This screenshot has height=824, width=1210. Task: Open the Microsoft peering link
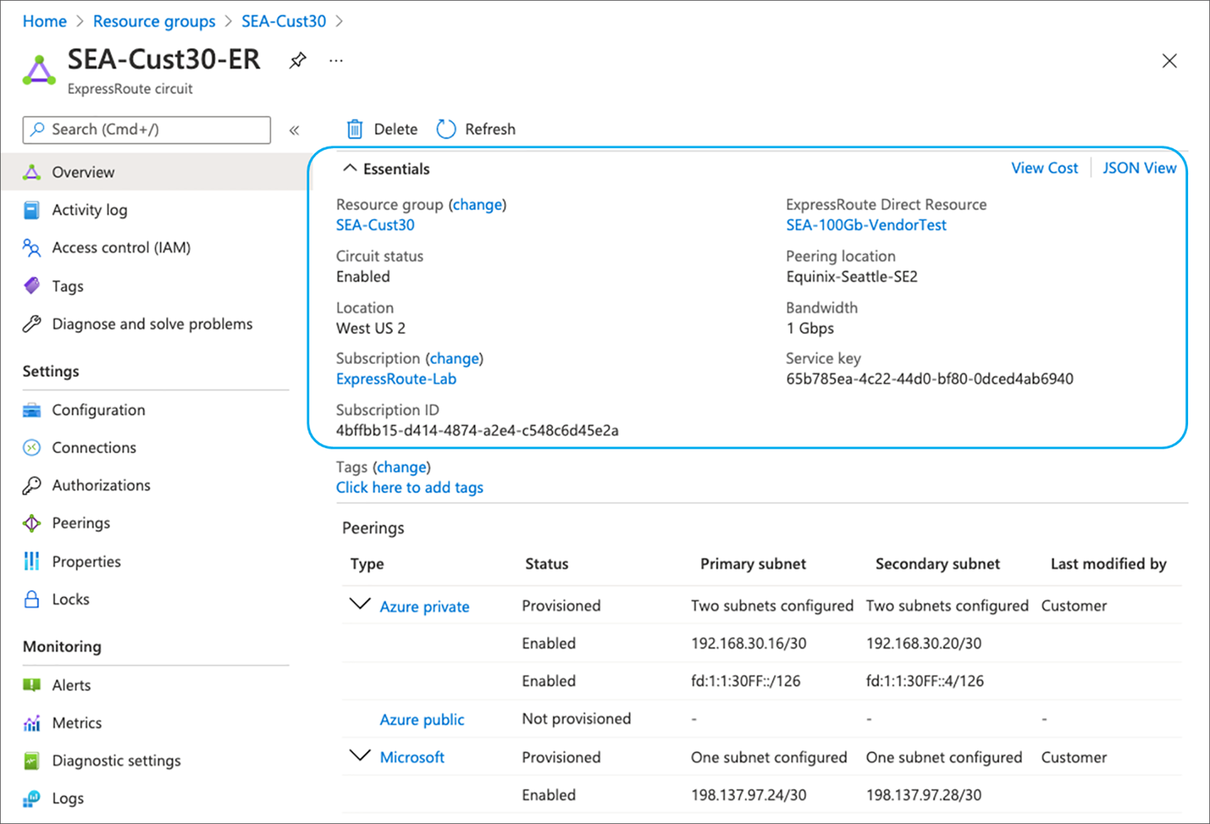click(412, 757)
